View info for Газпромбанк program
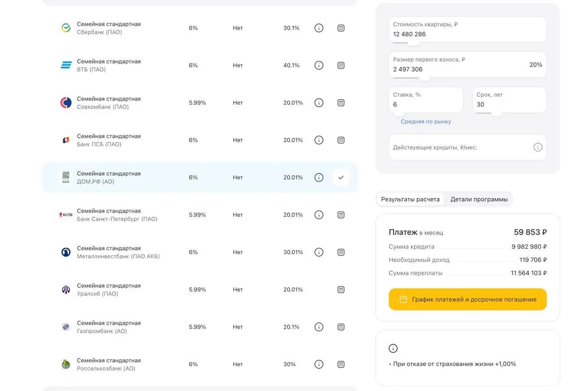The width and height of the screenshot is (574, 391). [x=319, y=327]
